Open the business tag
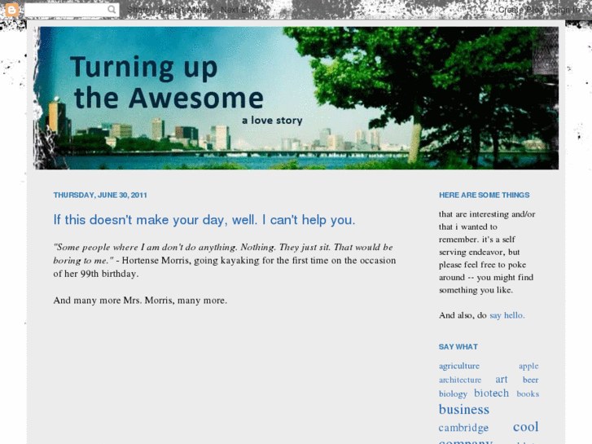Viewport: 592px width, 444px height. tap(464, 409)
